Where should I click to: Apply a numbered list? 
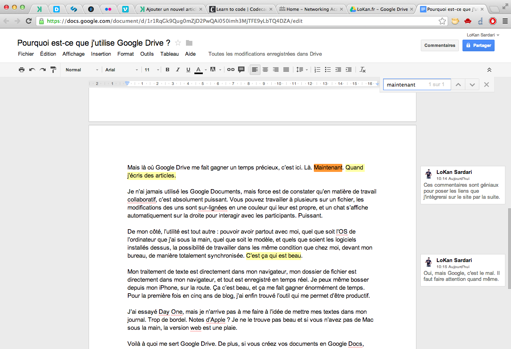(317, 69)
